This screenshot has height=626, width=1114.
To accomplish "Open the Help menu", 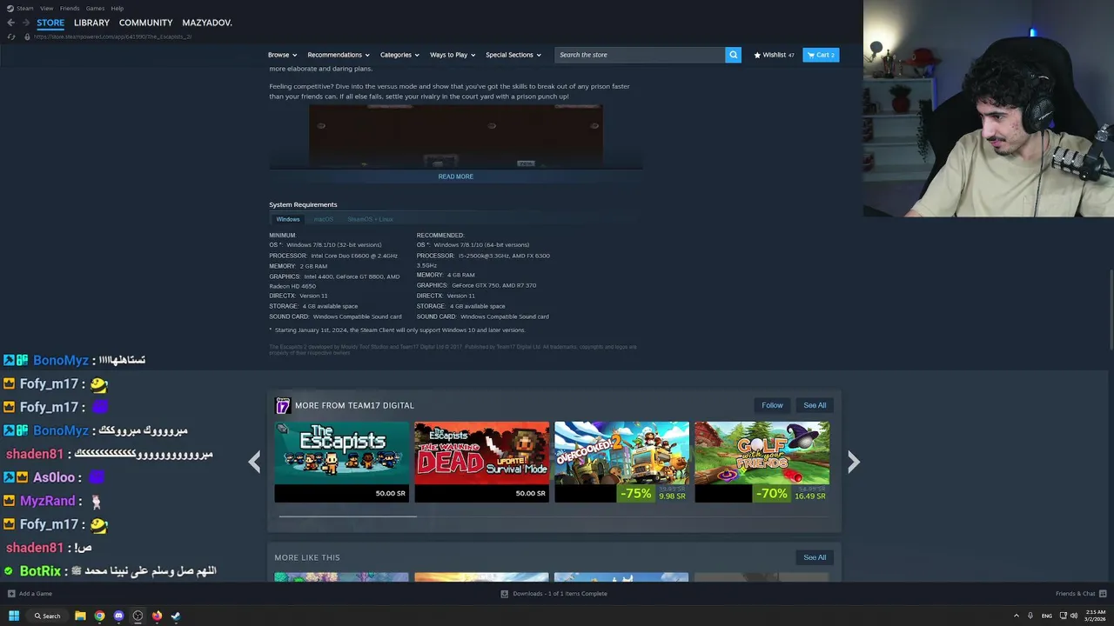I will click(117, 8).
